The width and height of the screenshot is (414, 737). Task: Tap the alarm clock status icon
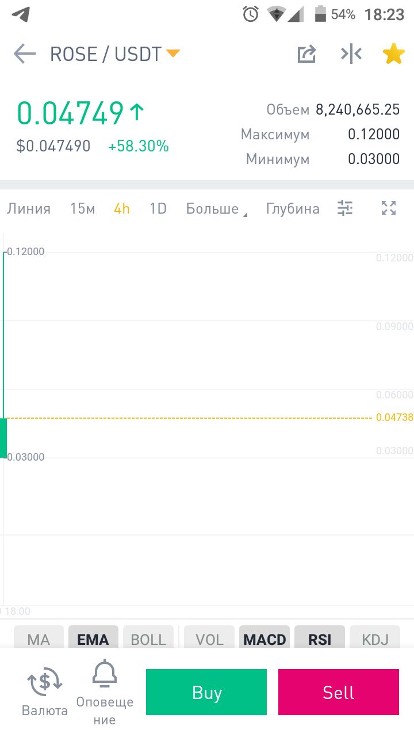pos(251,14)
